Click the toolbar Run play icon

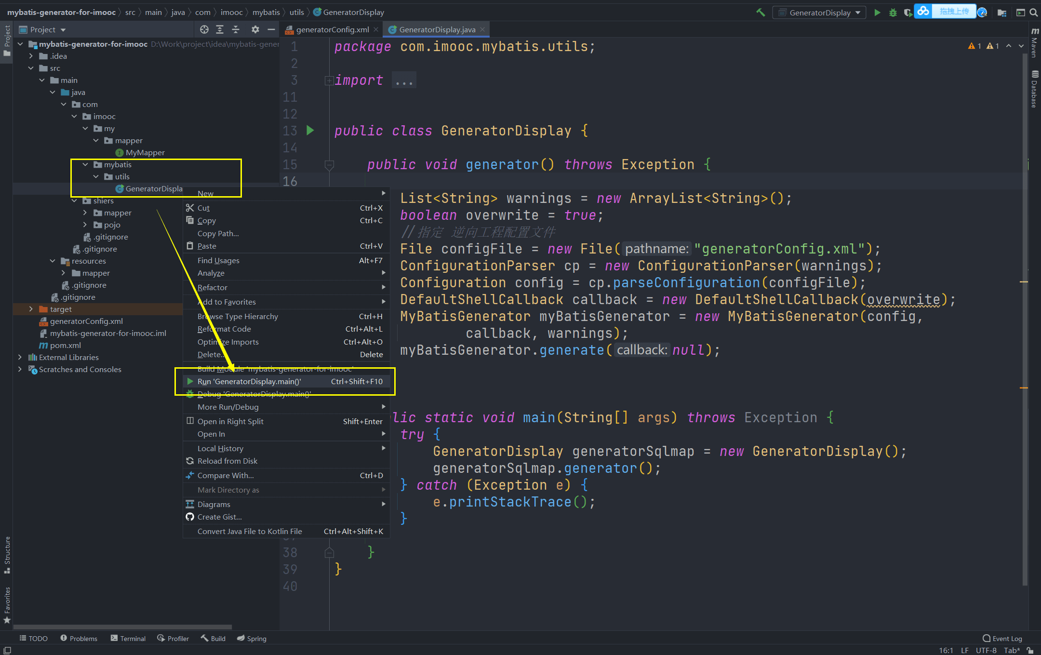pyautogui.click(x=877, y=13)
